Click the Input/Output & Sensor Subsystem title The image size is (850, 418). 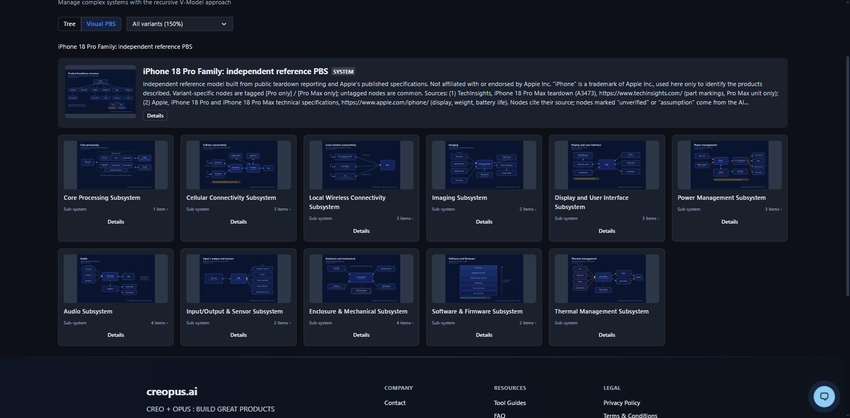pos(234,311)
